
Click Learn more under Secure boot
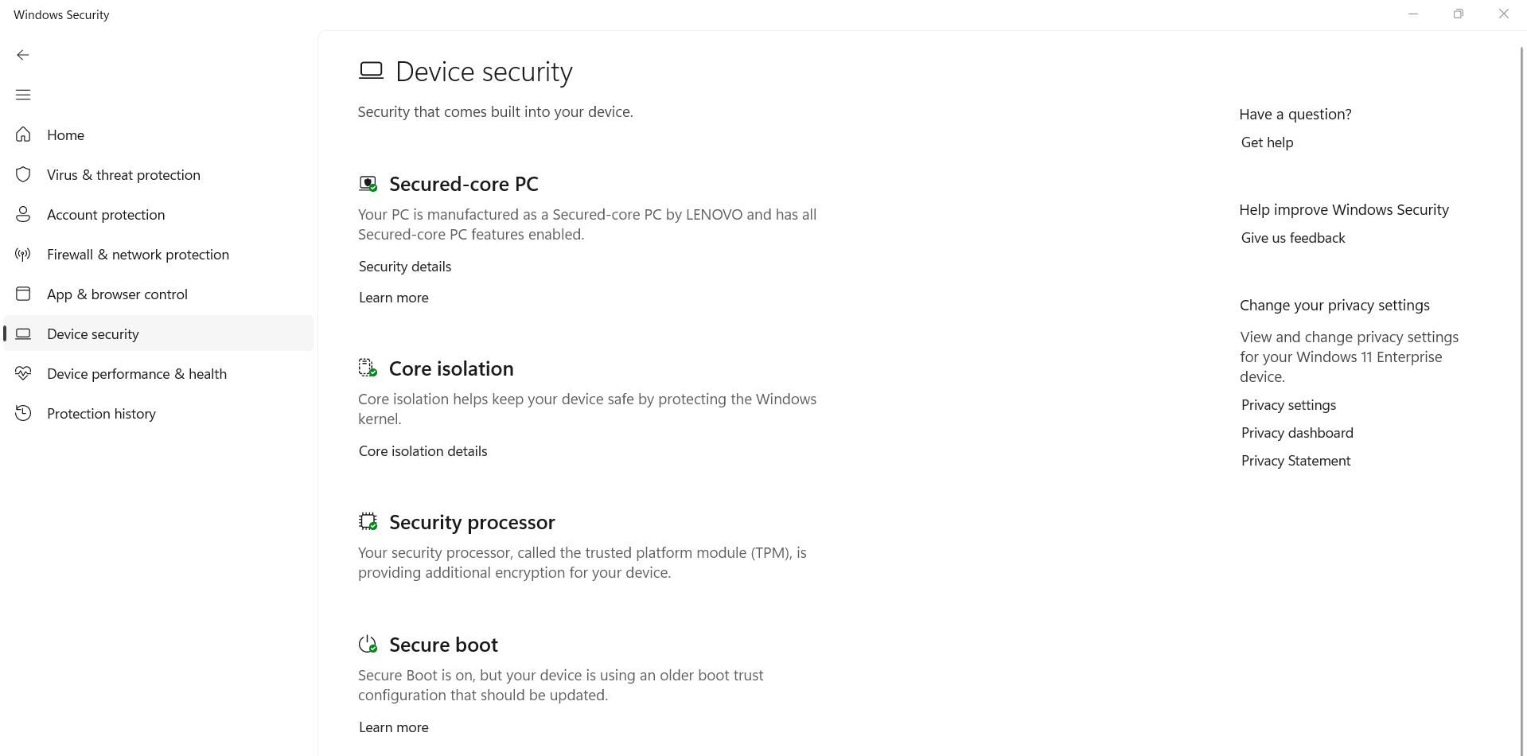pyautogui.click(x=393, y=727)
